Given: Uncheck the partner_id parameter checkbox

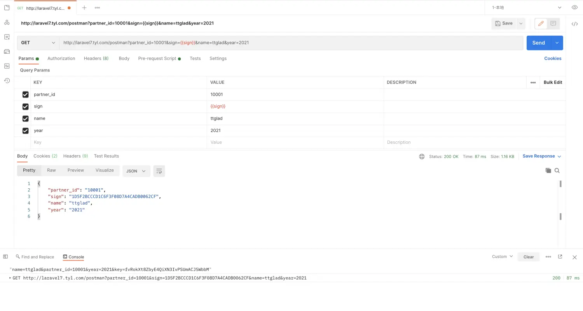Looking at the screenshot, I should click(26, 94).
